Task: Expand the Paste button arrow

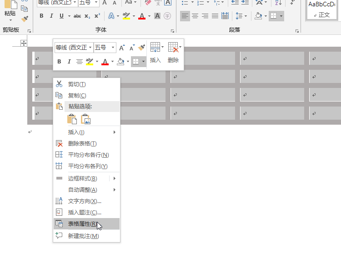Action: [10, 20]
